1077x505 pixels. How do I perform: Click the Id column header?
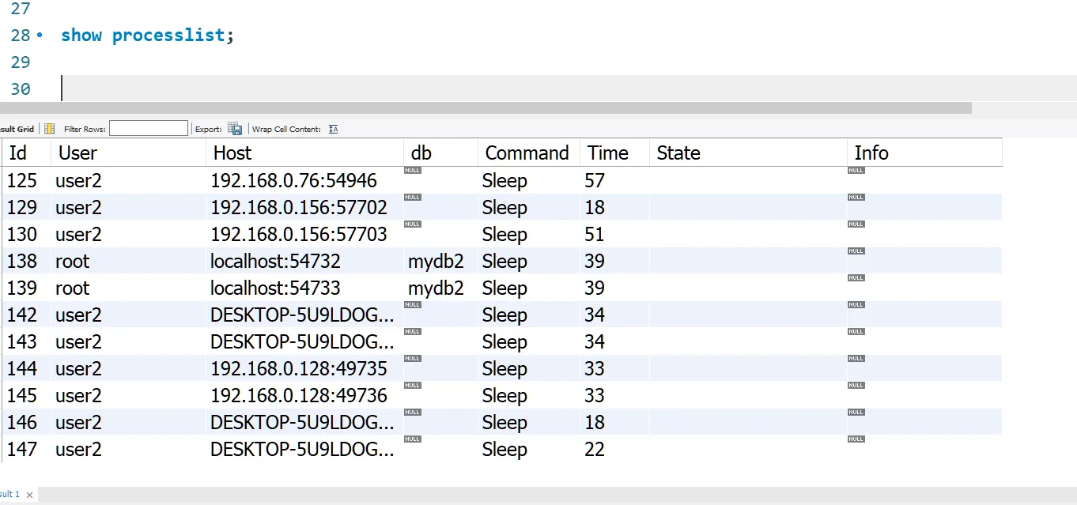click(19, 152)
